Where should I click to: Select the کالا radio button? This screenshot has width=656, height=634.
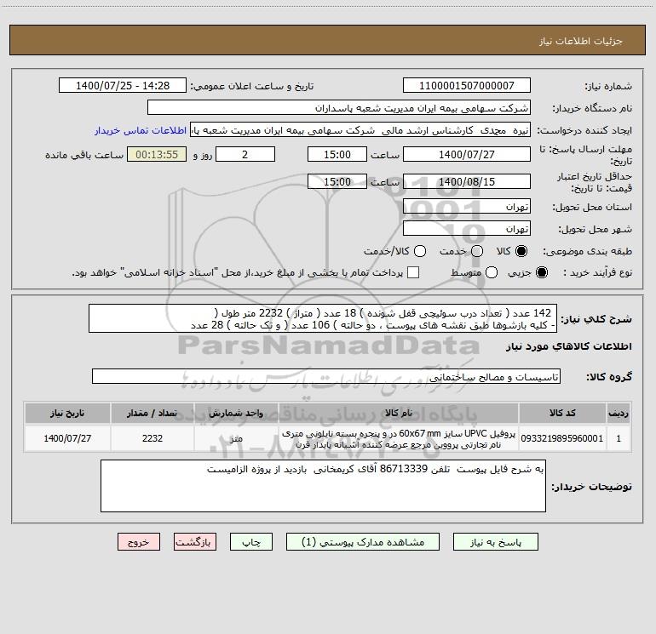click(521, 251)
